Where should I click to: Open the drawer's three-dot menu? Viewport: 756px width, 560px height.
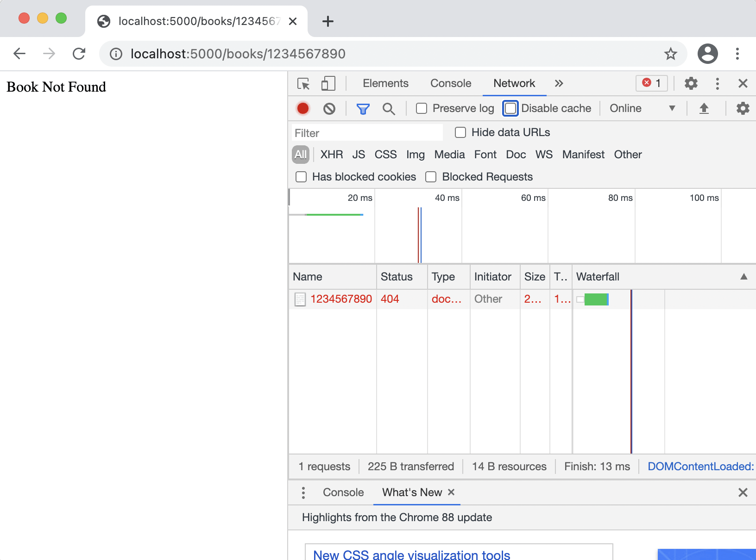[303, 492]
